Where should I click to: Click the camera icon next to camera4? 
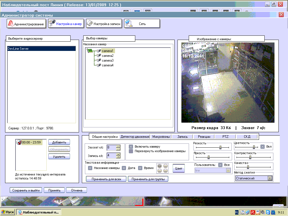(98, 65)
